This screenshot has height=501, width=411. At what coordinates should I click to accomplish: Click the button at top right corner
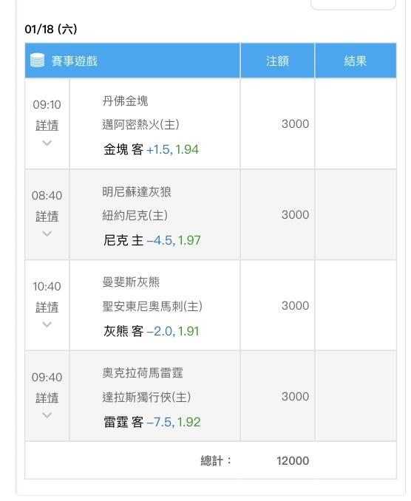(x=353, y=4)
